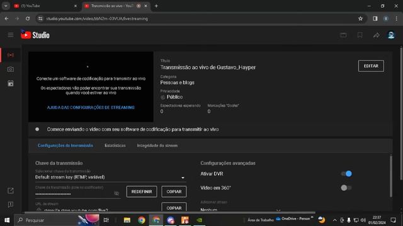Open the Chrome profile icon
This screenshot has width=403, height=226.
pyautogui.click(x=386, y=18)
